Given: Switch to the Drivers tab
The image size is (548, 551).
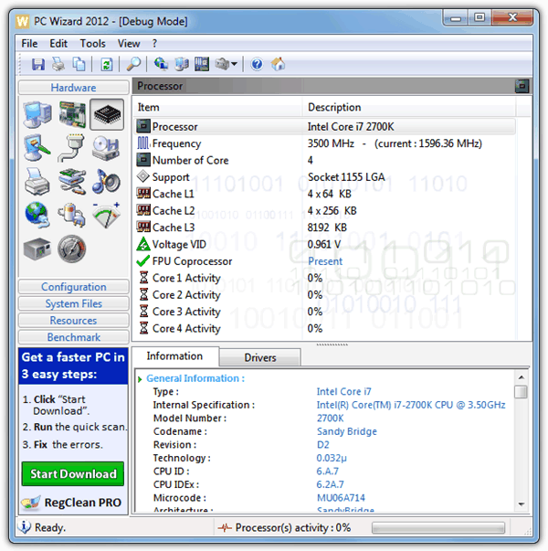Looking at the screenshot, I should [x=260, y=357].
